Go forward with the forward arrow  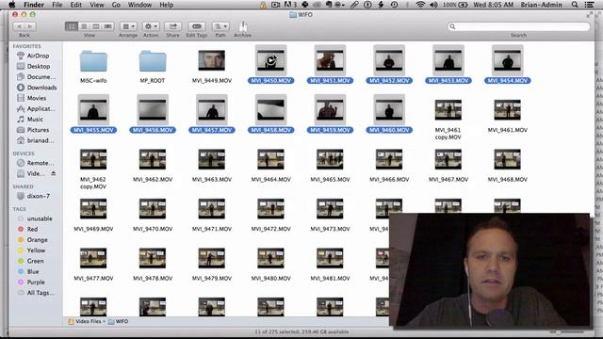pyautogui.click(x=30, y=26)
